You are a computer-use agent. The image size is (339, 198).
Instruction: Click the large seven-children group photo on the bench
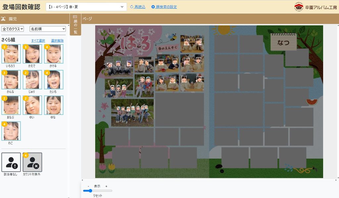pyautogui.click(x=132, y=113)
